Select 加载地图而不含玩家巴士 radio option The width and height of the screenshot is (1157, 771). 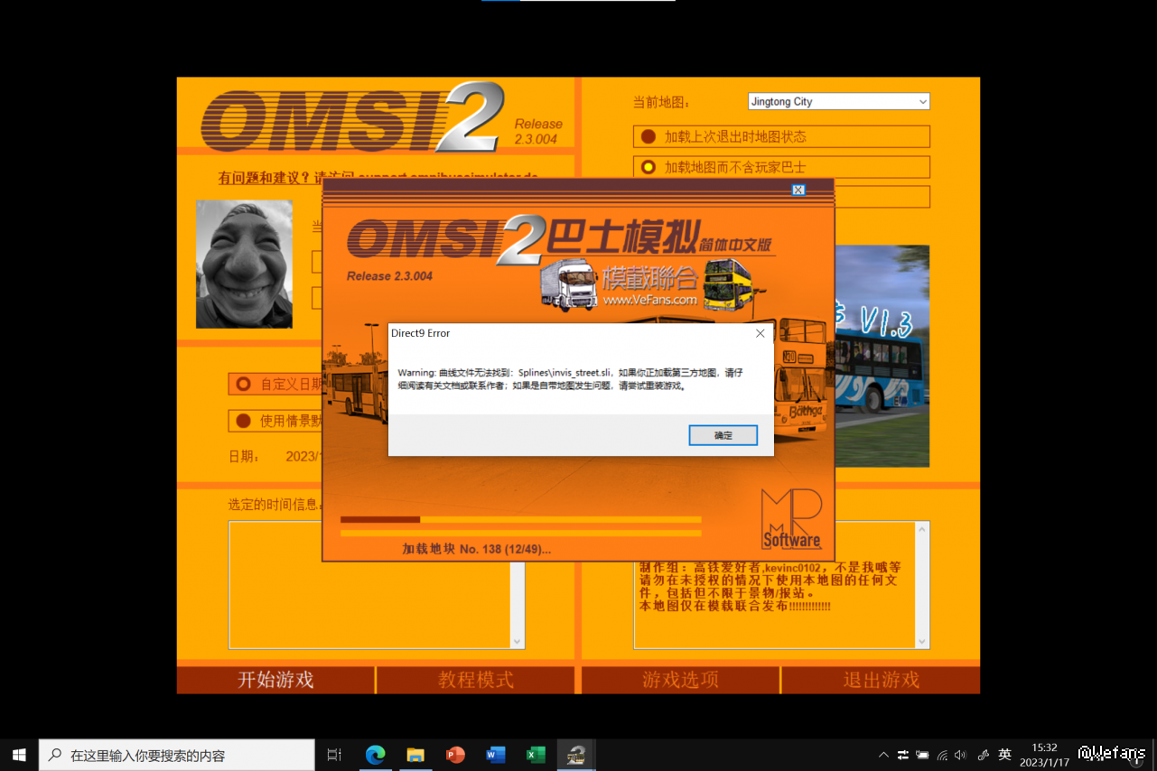tap(648, 167)
